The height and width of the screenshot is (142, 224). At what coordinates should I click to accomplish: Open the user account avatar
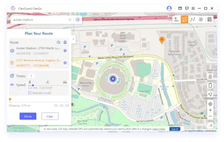pos(169,9)
